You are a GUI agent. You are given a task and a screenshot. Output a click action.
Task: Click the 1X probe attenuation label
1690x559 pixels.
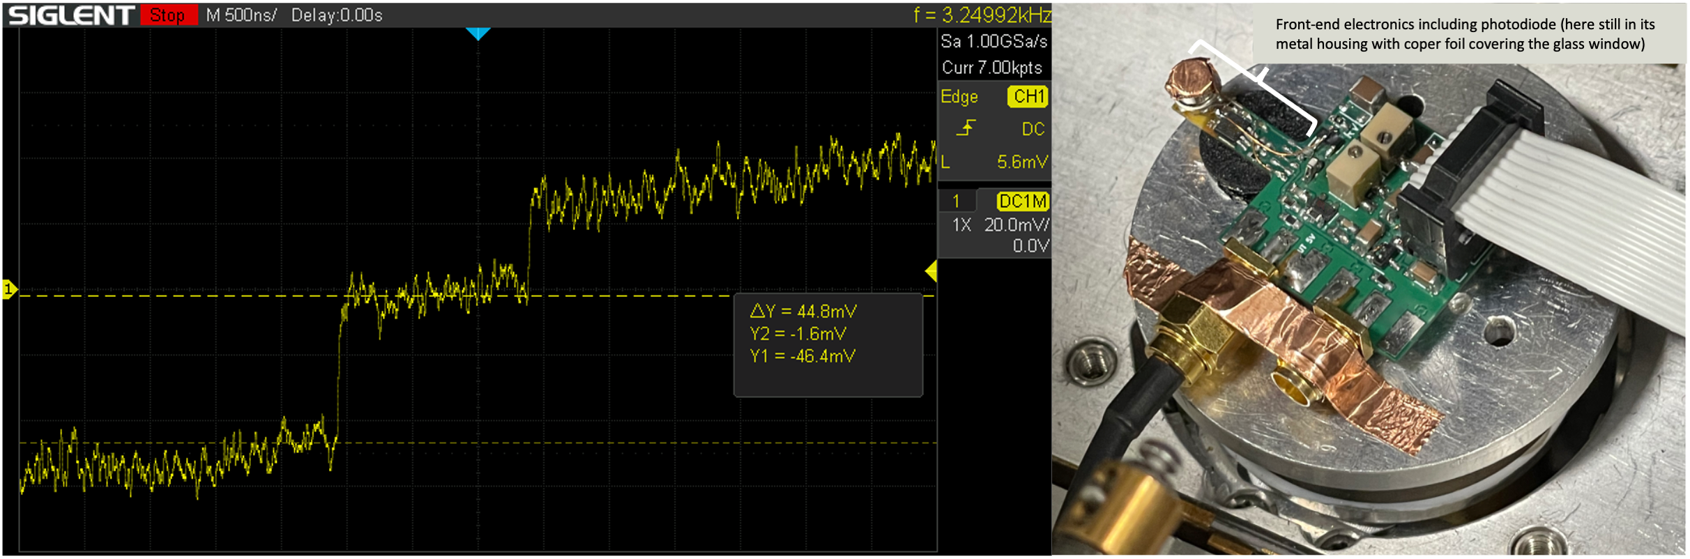click(961, 225)
